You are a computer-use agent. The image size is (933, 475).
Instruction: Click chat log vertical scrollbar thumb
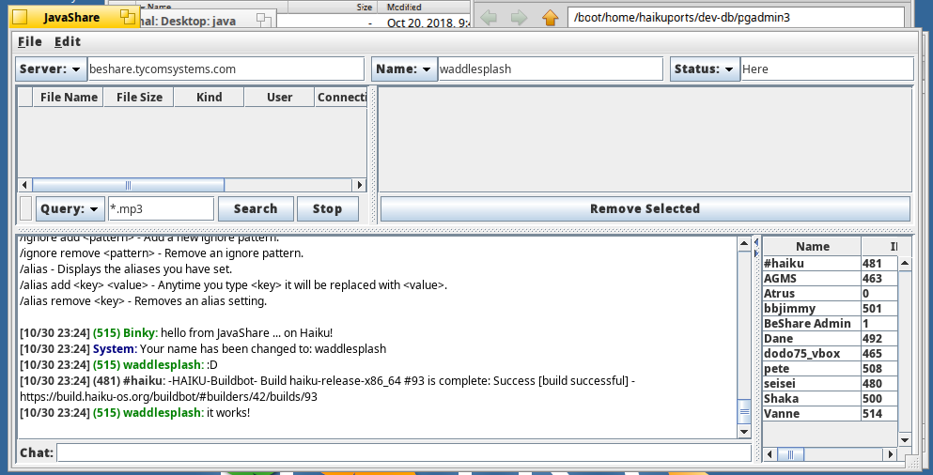coord(744,411)
